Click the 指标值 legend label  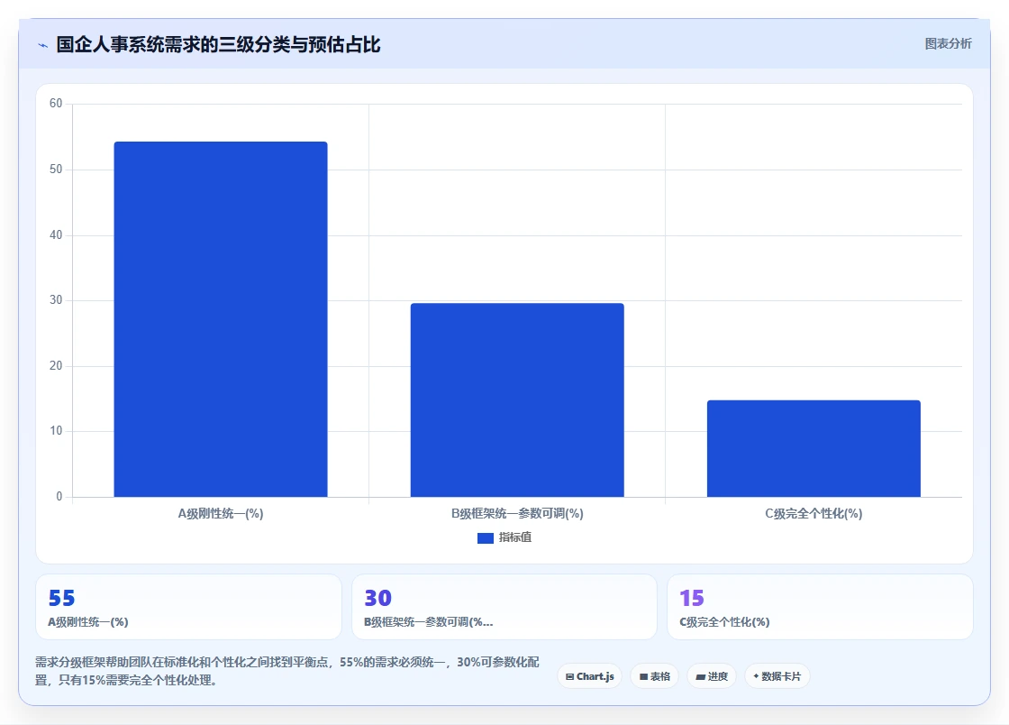[514, 537]
